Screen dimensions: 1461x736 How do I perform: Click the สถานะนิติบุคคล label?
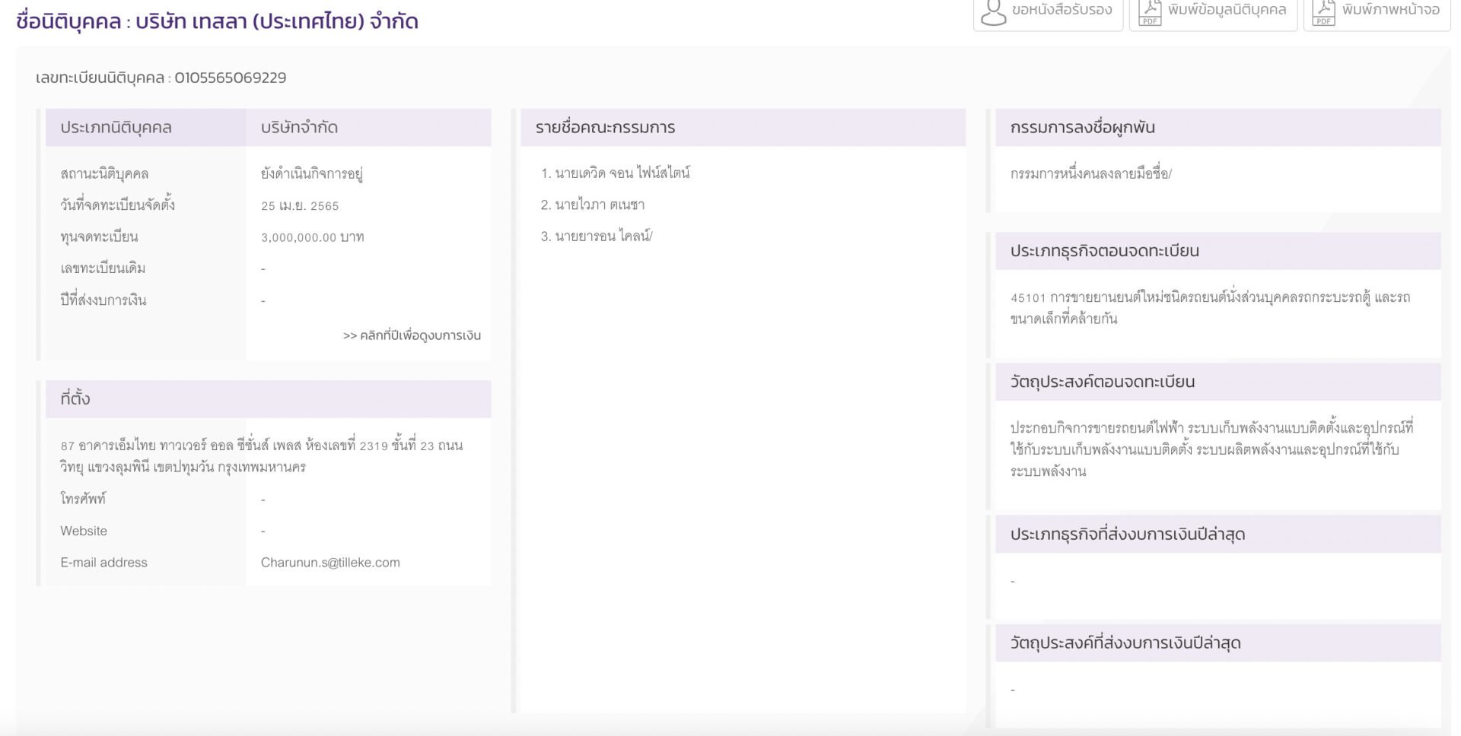tap(104, 174)
